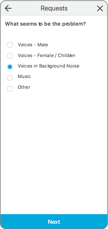108x229 pixels.
Task: Choose the unlisted problem option Other
Action: [10, 89]
